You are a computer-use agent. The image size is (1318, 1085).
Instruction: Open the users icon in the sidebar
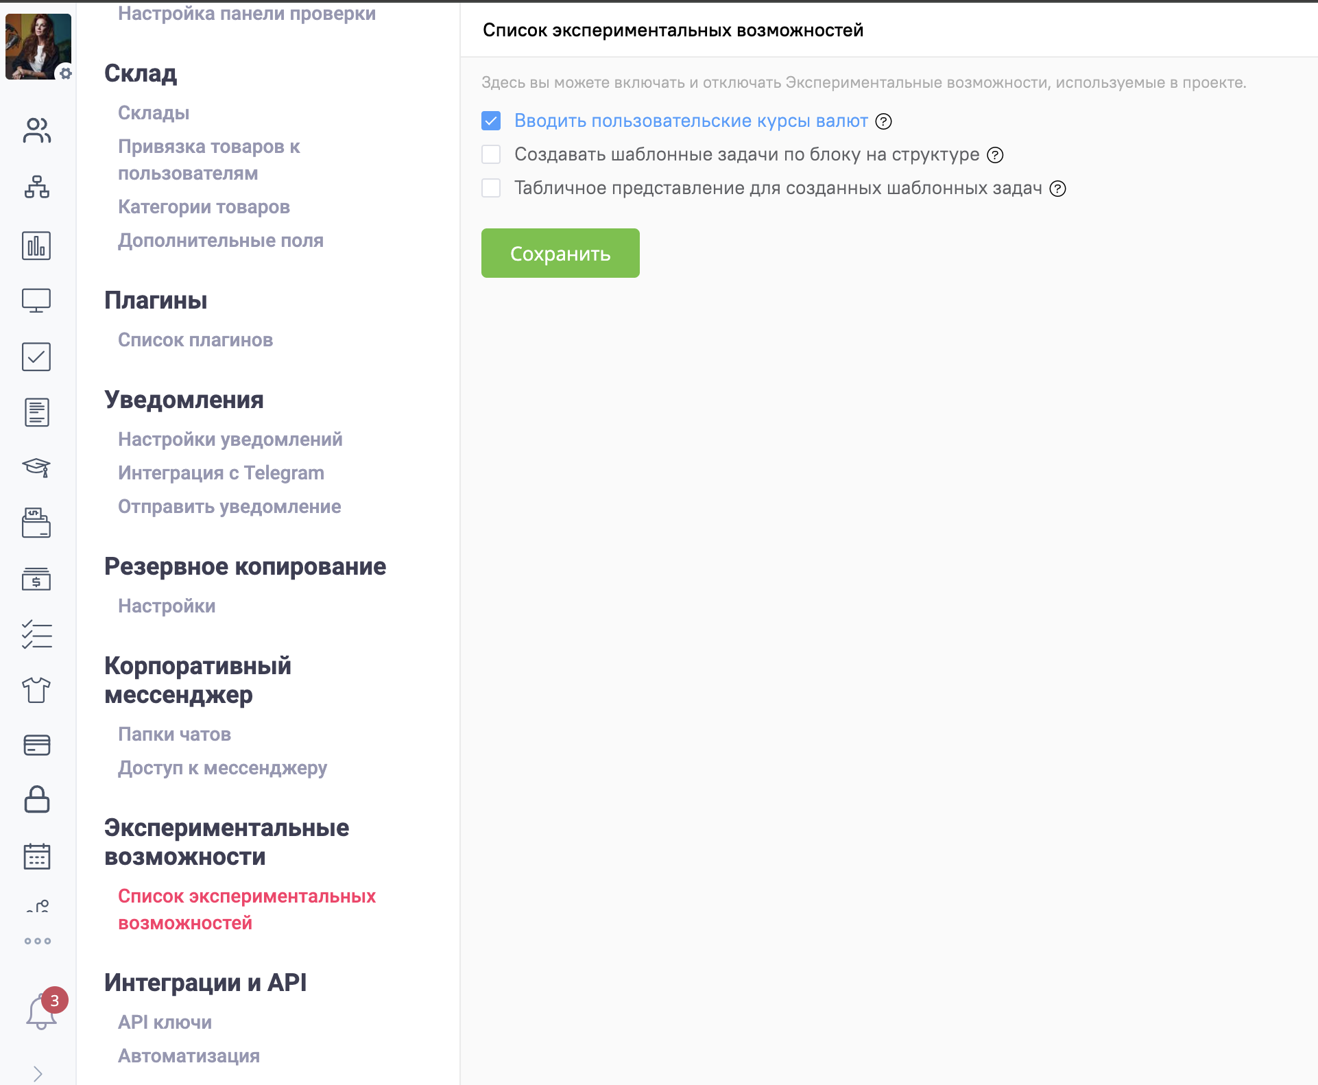tap(37, 130)
